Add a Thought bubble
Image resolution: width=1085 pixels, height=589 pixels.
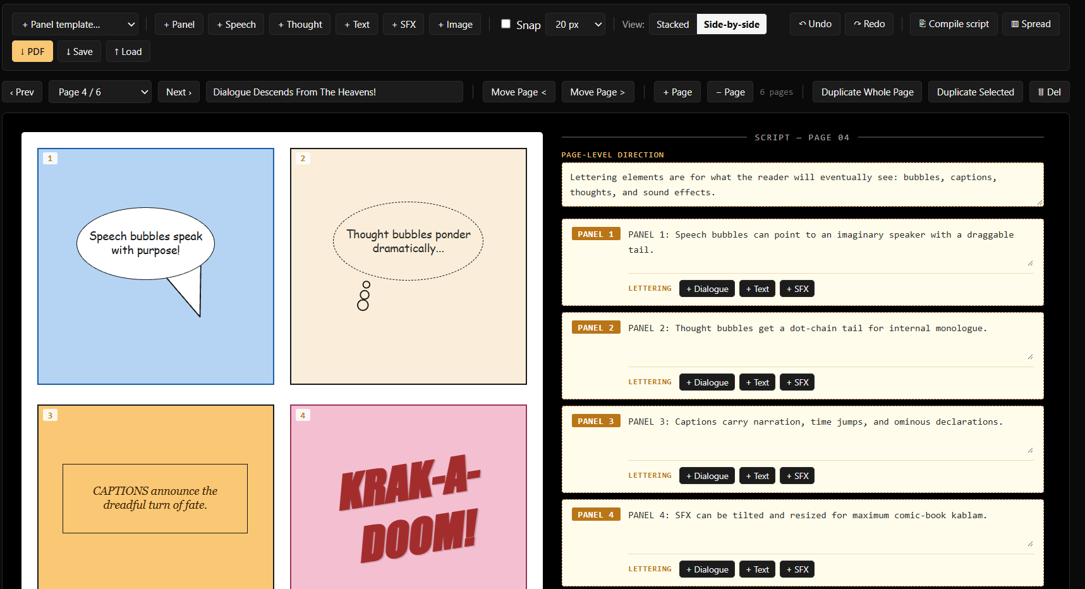pyautogui.click(x=300, y=24)
